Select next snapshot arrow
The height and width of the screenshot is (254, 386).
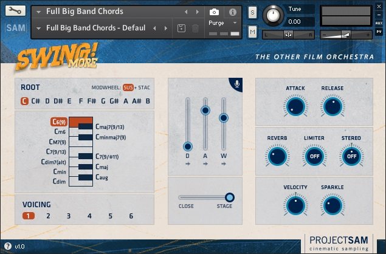[166, 29]
